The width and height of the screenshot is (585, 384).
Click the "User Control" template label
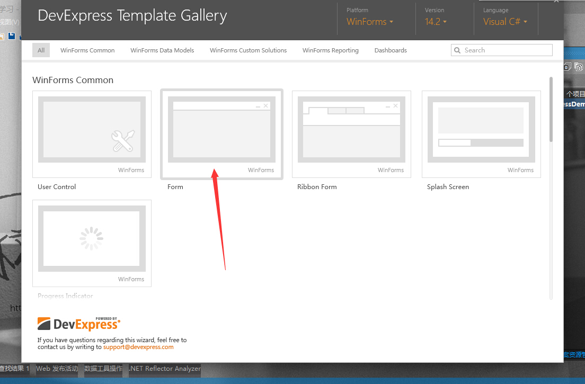[x=57, y=187]
